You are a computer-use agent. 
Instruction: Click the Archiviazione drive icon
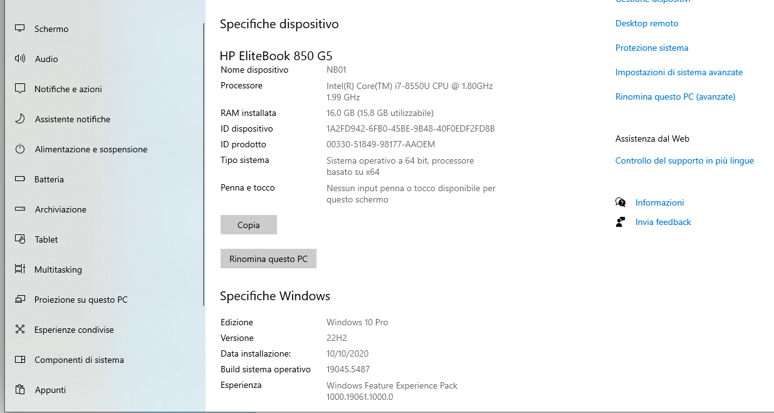point(20,209)
